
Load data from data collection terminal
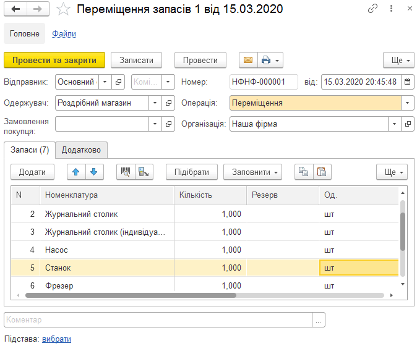click(144, 172)
